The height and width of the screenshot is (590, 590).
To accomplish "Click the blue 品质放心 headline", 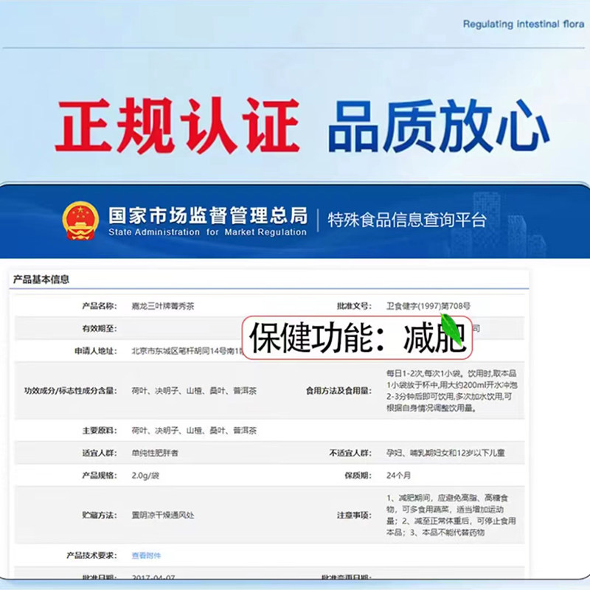I will point(438,126).
